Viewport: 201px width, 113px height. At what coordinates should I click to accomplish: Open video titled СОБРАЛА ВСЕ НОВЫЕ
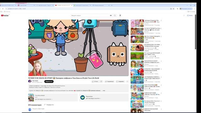pos(152,94)
